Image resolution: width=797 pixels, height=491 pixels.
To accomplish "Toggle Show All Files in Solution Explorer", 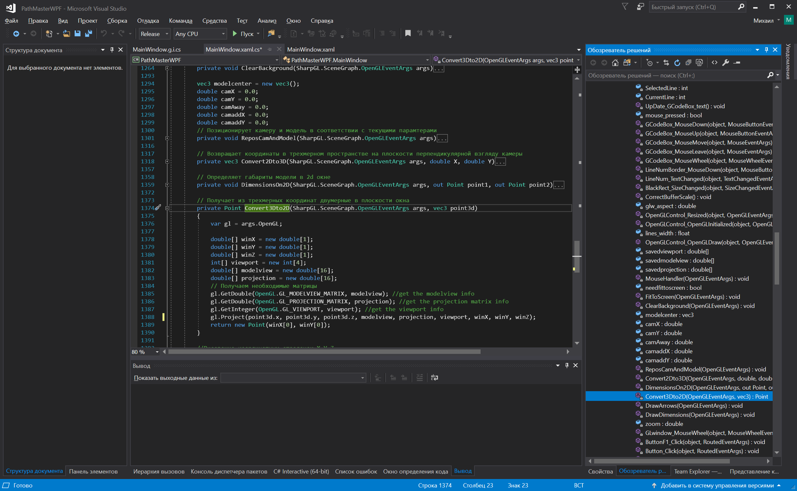I will [x=699, y=63].
